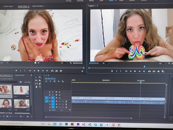Step back one frame in Source monitor
Screen dimensions: 173x130
tap(34, 71)
